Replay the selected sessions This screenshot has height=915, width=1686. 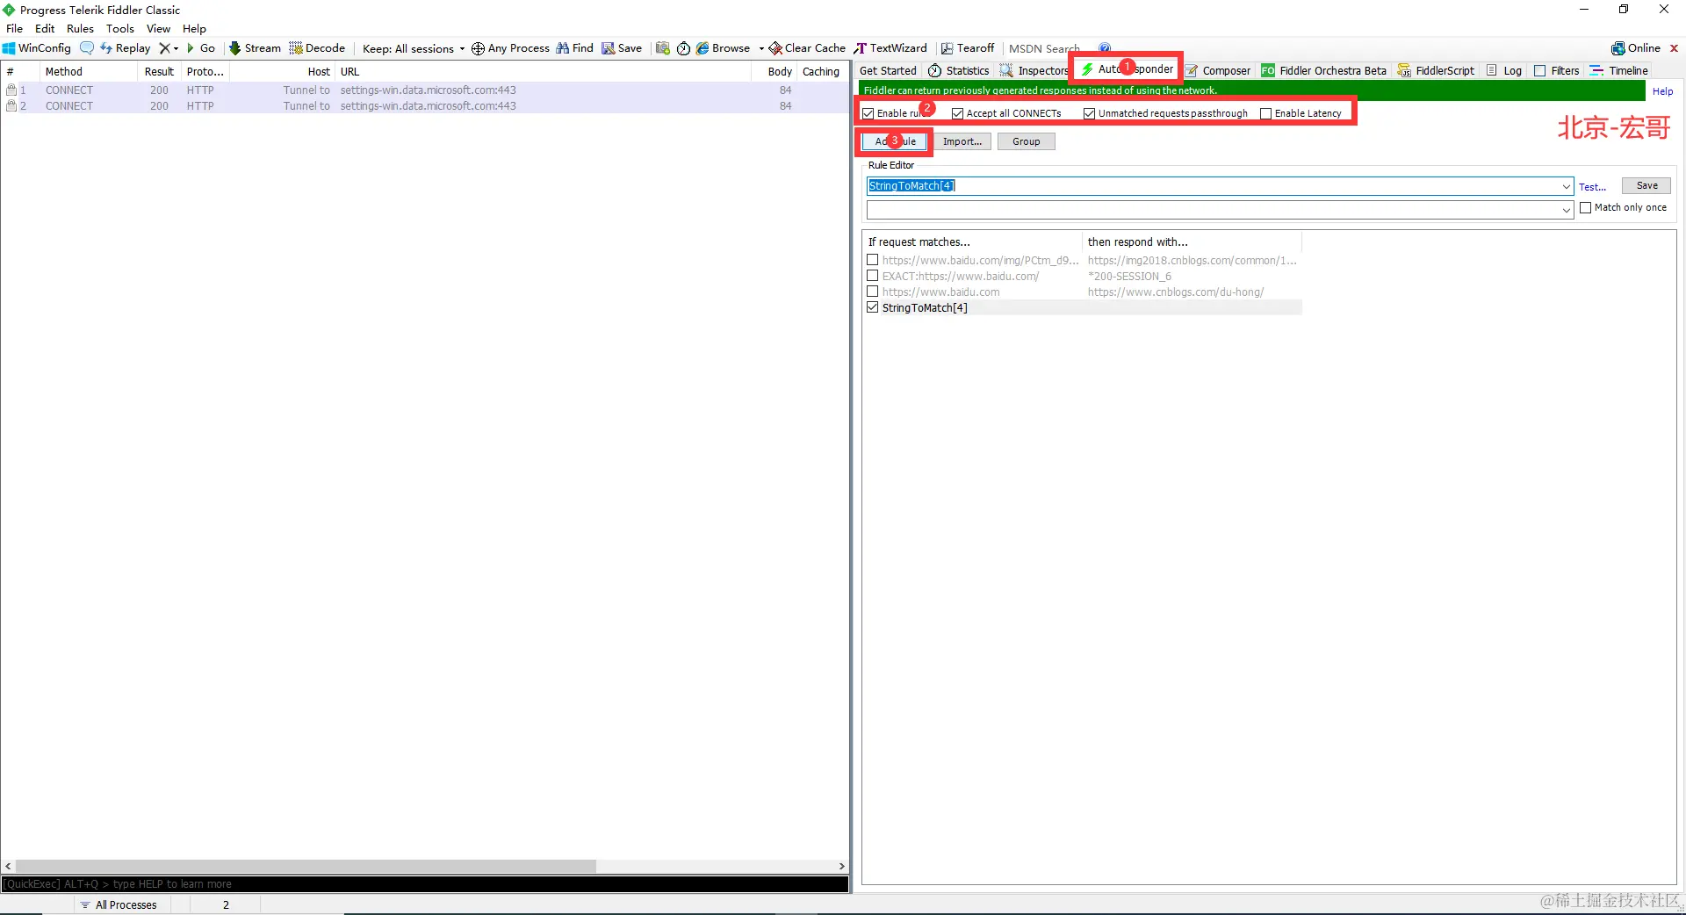click(x=126, y=48)
